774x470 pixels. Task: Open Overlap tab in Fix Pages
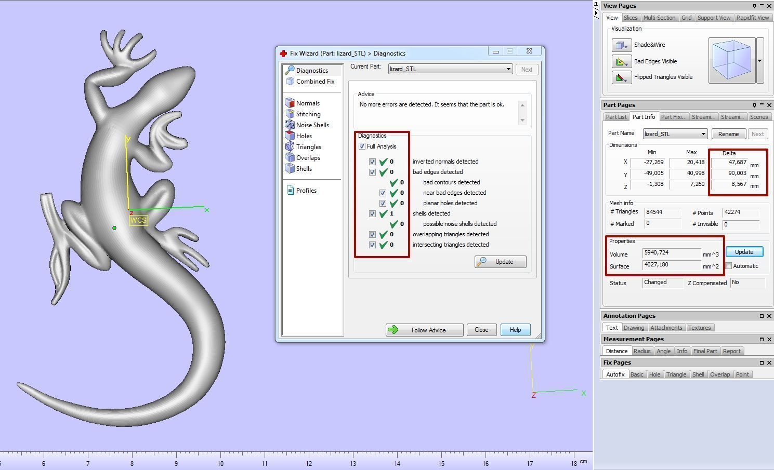pyautogui.click(x=720, y=374)
